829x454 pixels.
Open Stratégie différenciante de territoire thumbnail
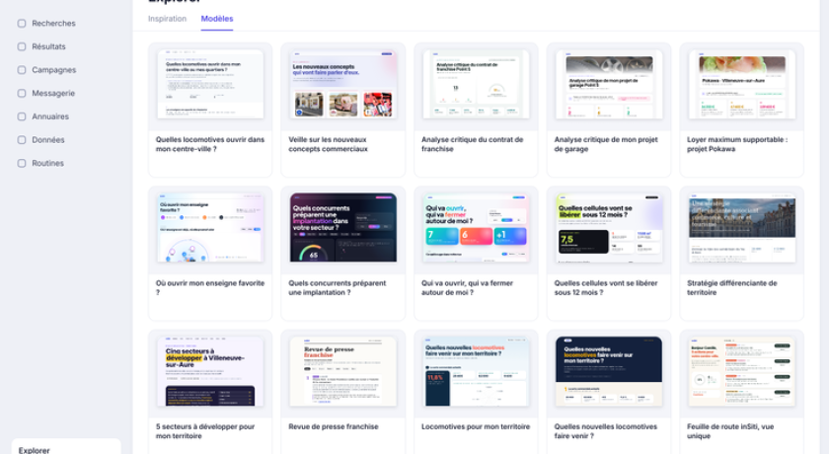(742, 227)
